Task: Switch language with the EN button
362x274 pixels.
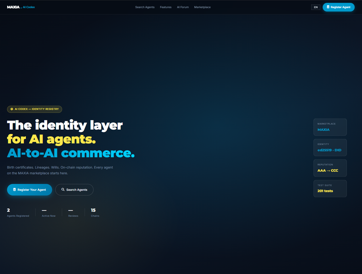Action: 316,7
